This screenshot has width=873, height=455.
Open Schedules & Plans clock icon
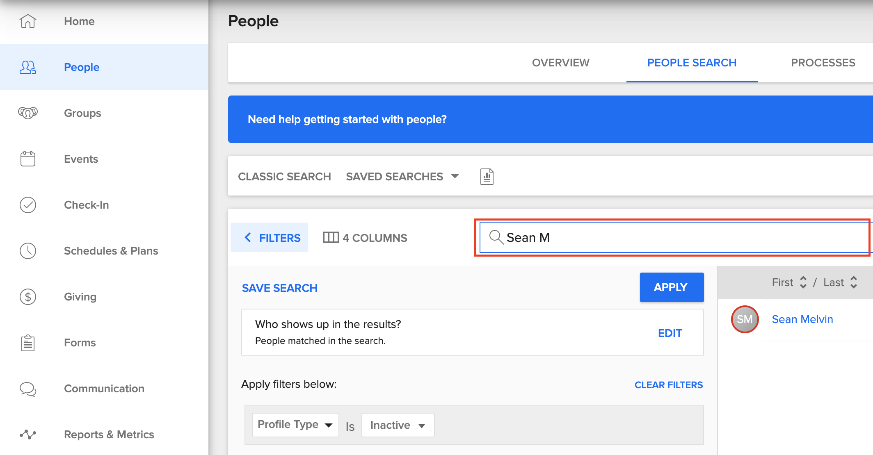(x=28, y=250)
